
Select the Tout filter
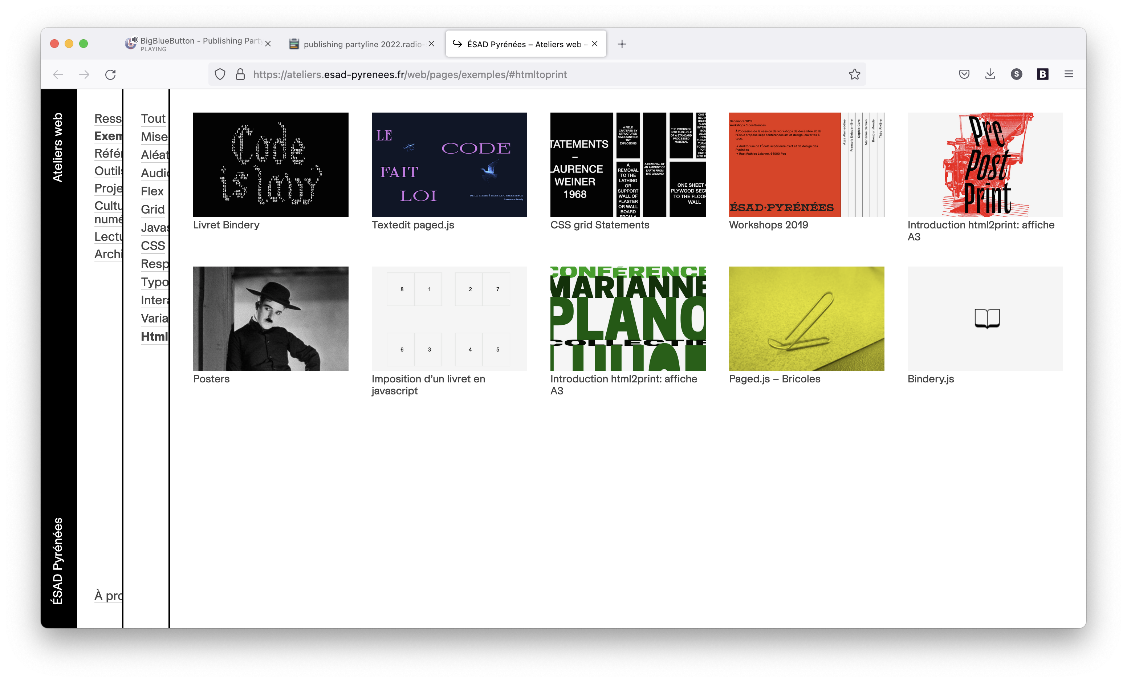[153, 119]
